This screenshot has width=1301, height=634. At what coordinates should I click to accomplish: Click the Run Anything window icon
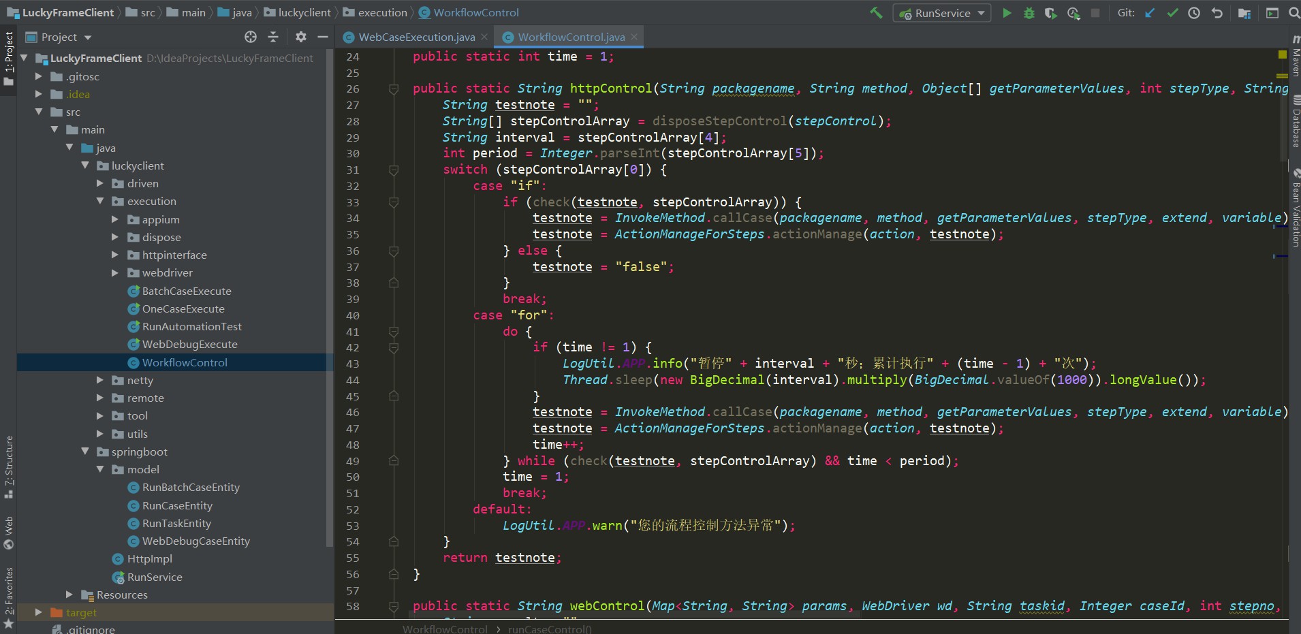pyautogui.click(x=1272, y=13)
